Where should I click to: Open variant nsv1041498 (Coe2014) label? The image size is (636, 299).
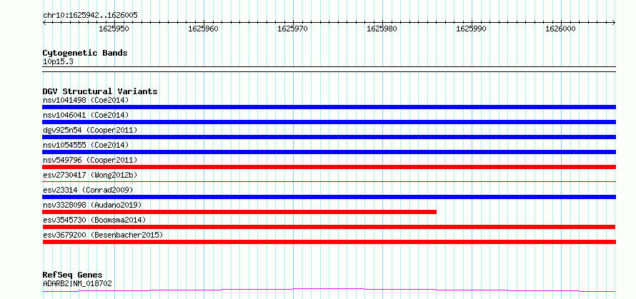pyautogui.click(x=86, y=100)
